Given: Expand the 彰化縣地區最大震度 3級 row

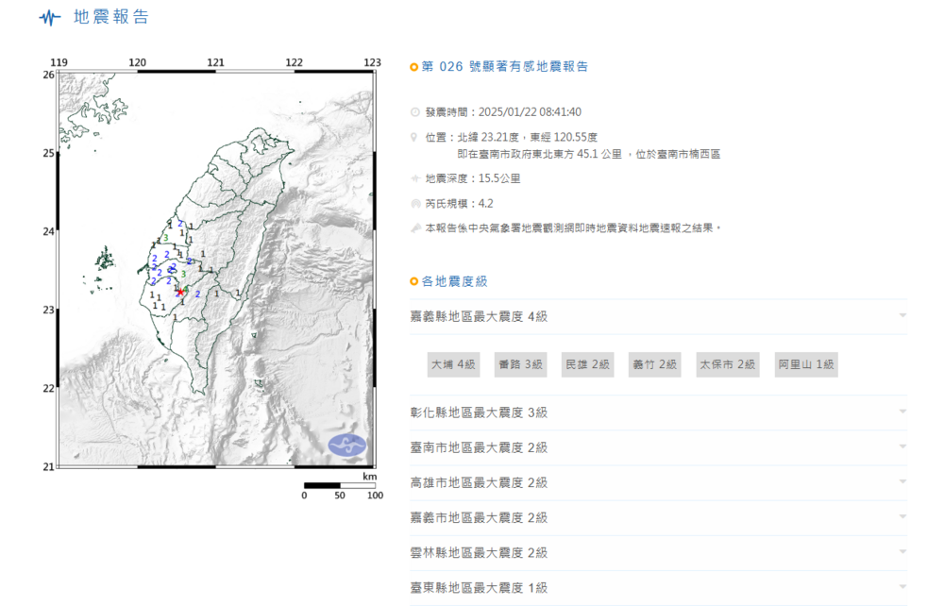Looking at the screenshot, I should (902, 412).
